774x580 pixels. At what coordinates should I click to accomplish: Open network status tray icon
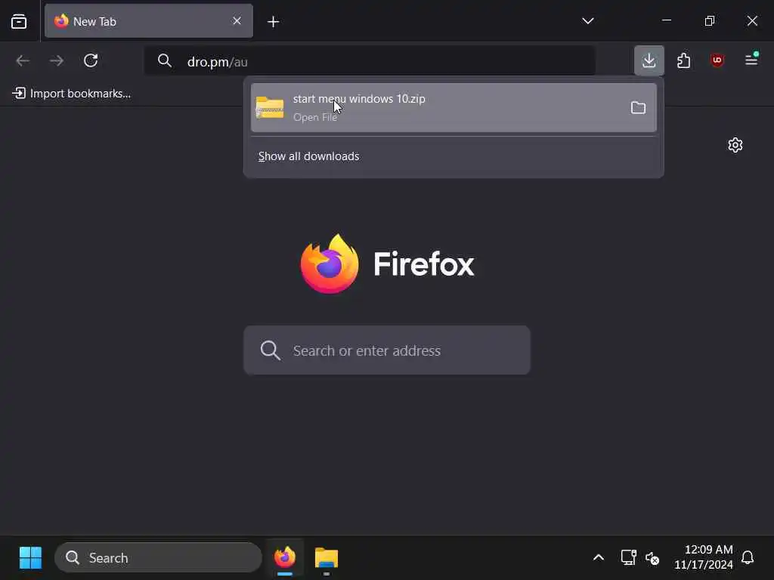click(x=628, y=558)
